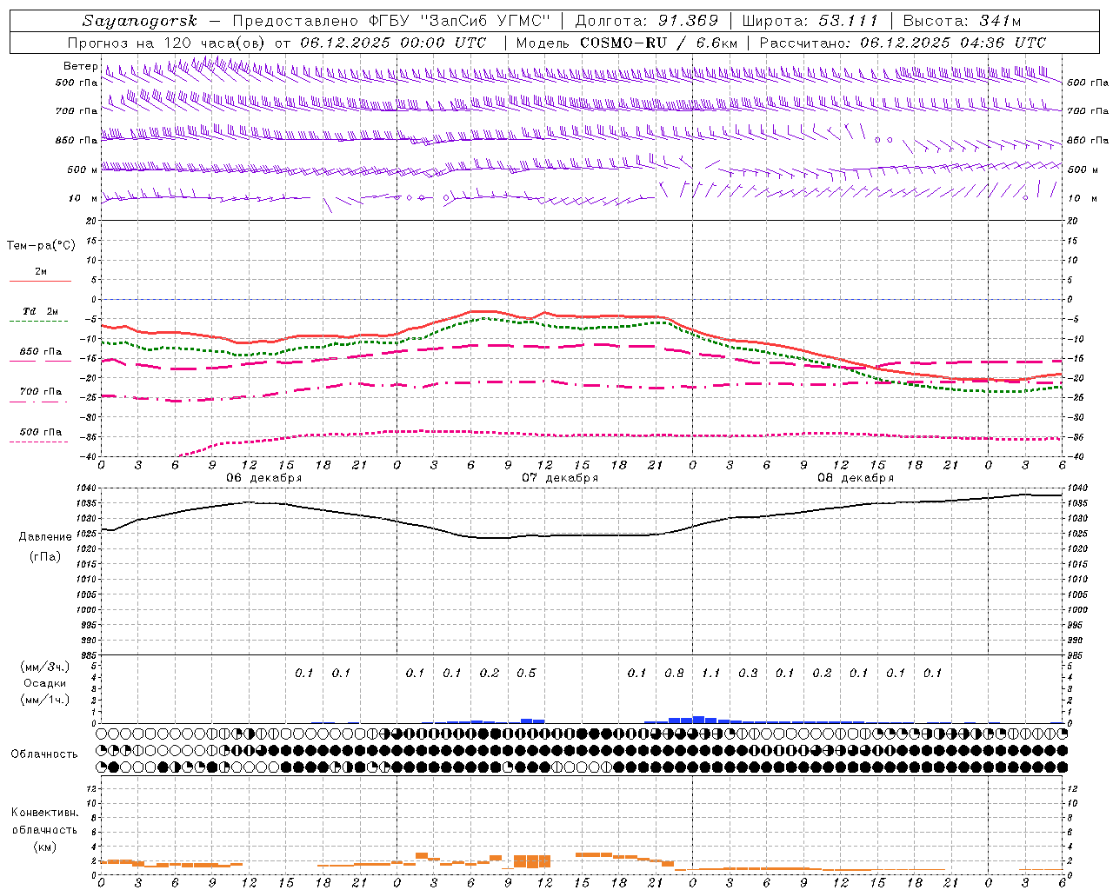Click the 3-hour precipitation value '0.3'
This screenshot has height=890, width=1113.
coord(748,673)
